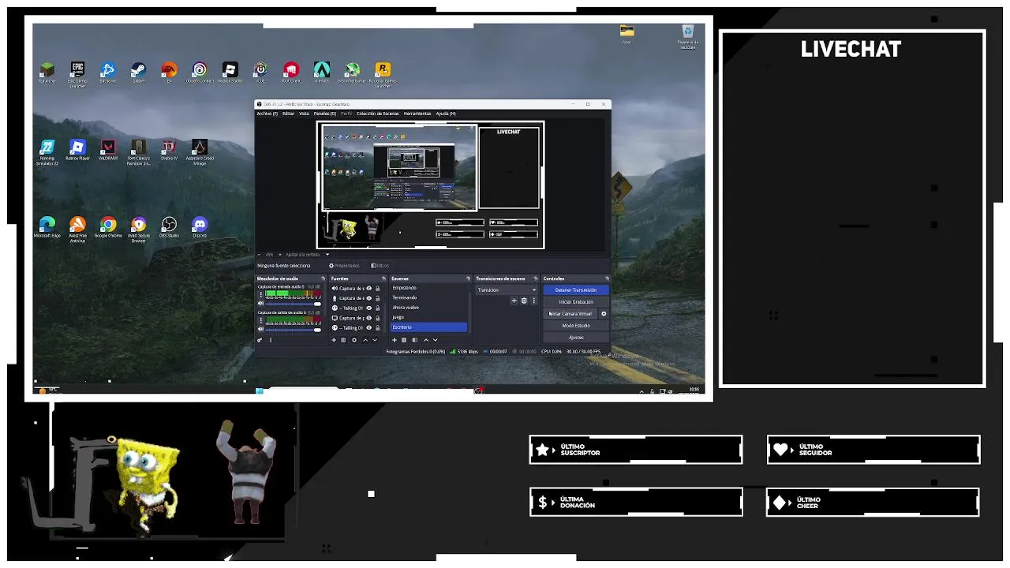Click Iniciar Grabación button
The height and width of the screenshot is (568, 1010).
pos(576,301)
